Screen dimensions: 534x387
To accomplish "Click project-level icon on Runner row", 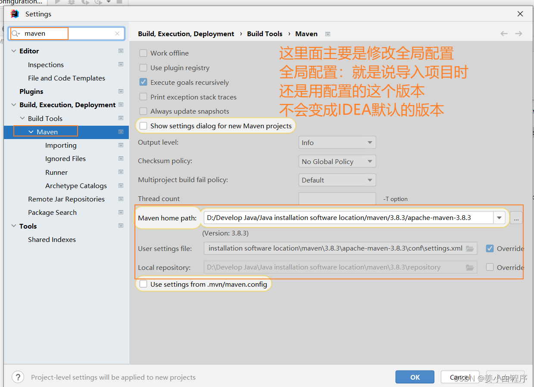I will 121,172.
